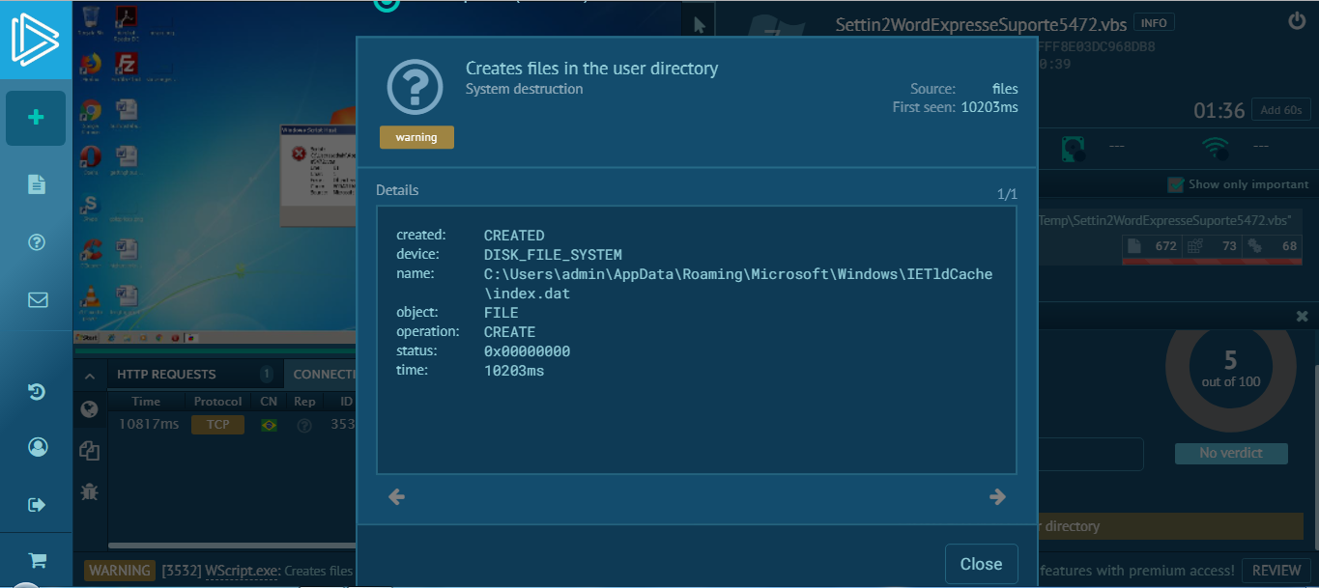Collapse the network panel with chevron

[89, 376]
